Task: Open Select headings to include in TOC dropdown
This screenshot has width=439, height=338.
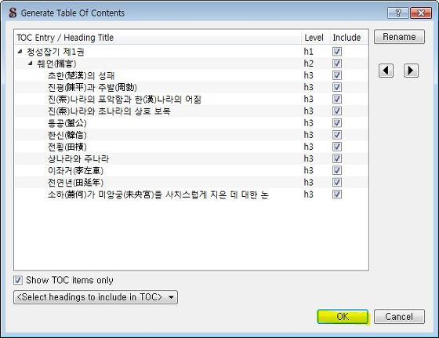Action: [96, 297]
